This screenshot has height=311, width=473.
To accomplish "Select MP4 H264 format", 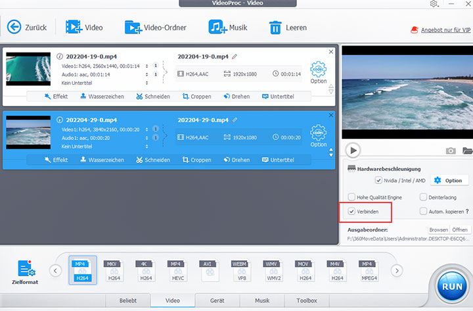I will point(83,270).
